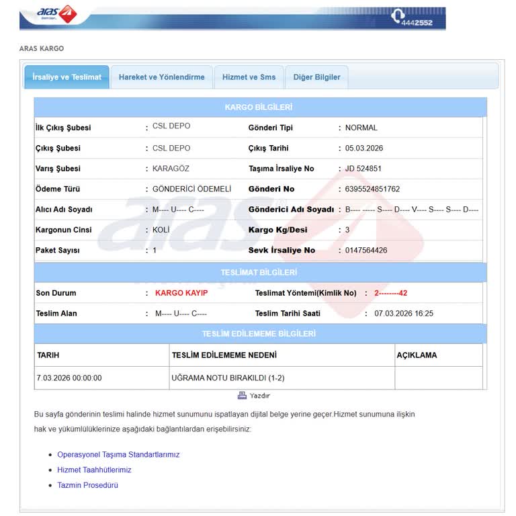Viewport: 516px width, 516px height.
Task: Open the İrsaliye ve Teslimat tab
Action: click(67, 77)
